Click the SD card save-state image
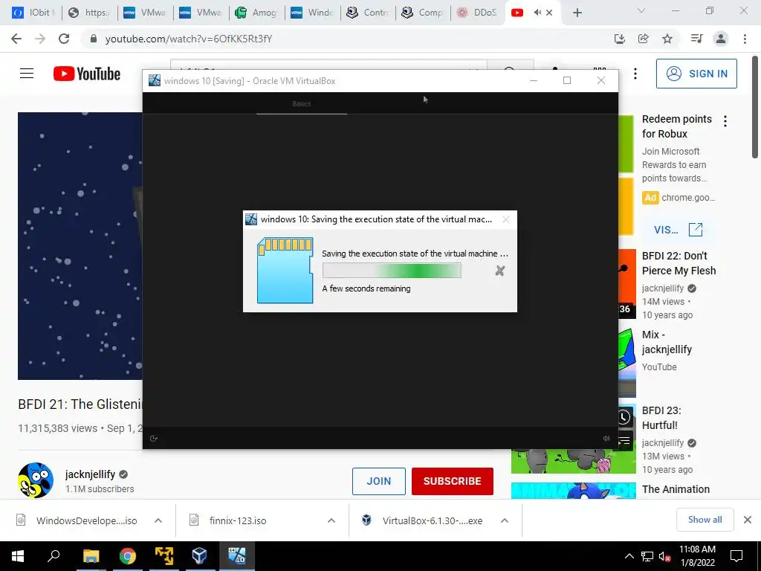761x571 pixels. [285, 271]
